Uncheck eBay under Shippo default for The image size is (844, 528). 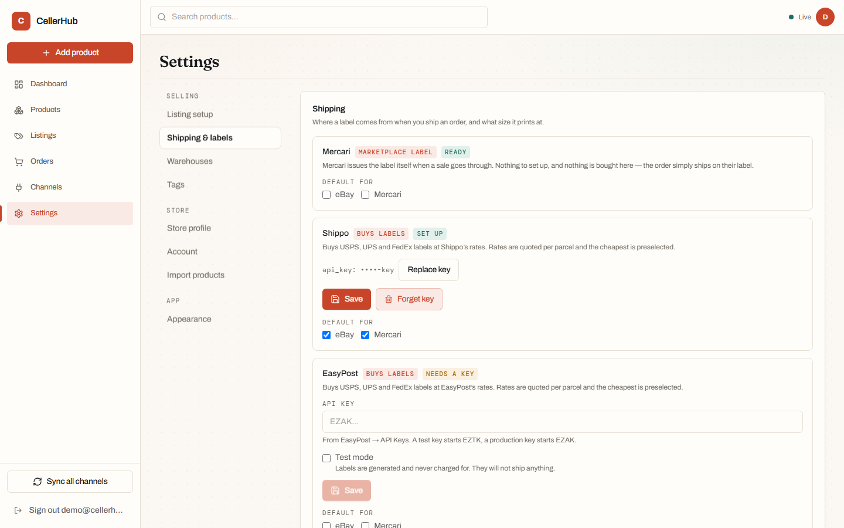326,335
